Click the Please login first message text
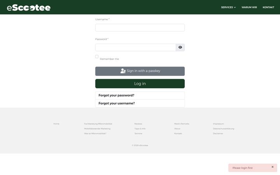This screenshot has height=175, width=280. [243, 168]
